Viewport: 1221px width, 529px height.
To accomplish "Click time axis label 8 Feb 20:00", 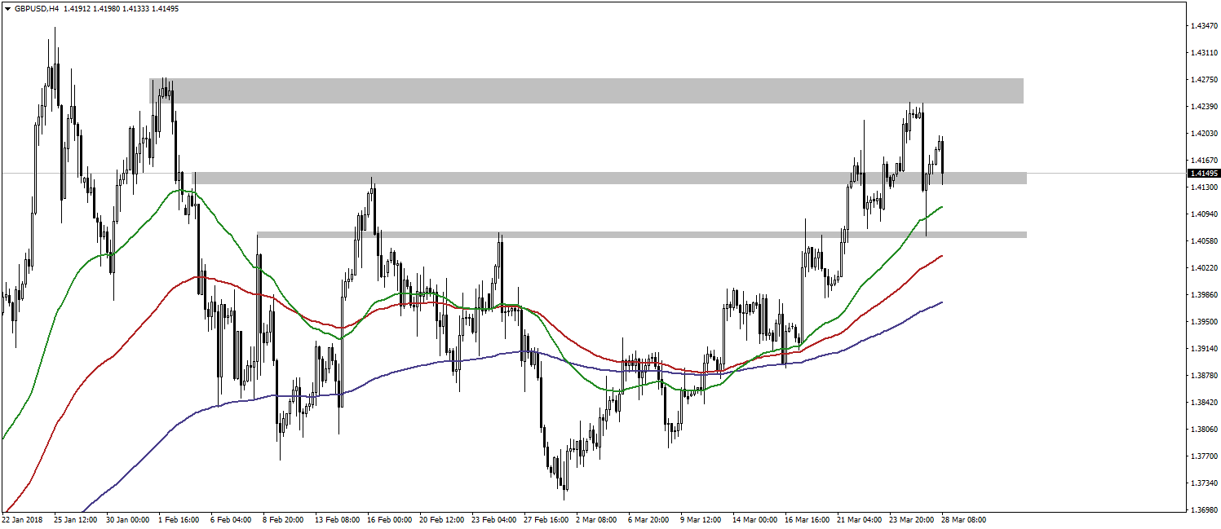I will pos(283,519).
